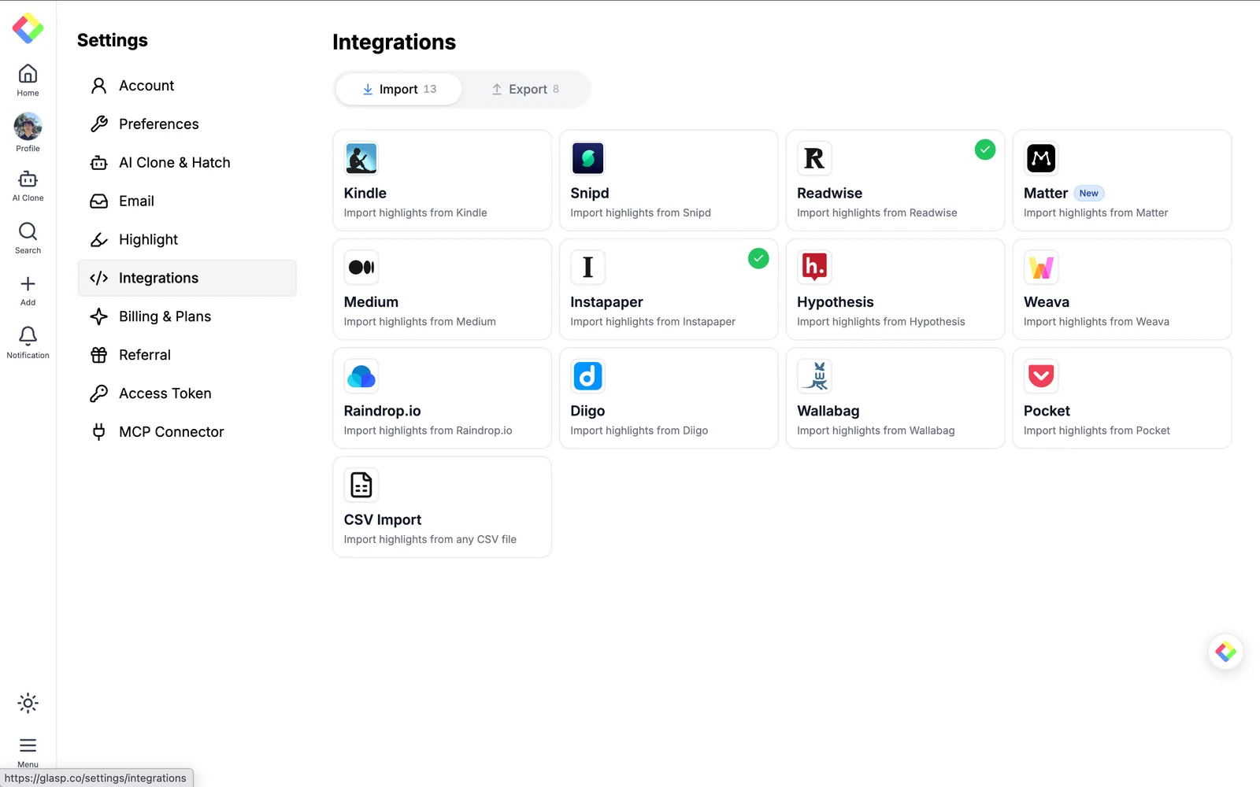Click the Weava W icon
Screen dimensions: 1260x787
tap(1041, 268)
